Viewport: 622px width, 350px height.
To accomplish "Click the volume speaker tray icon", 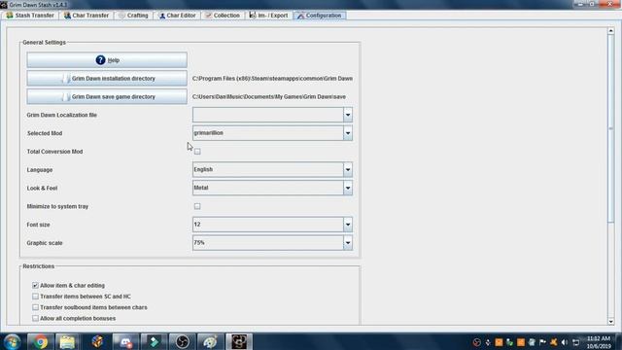I will coord(565,342).
